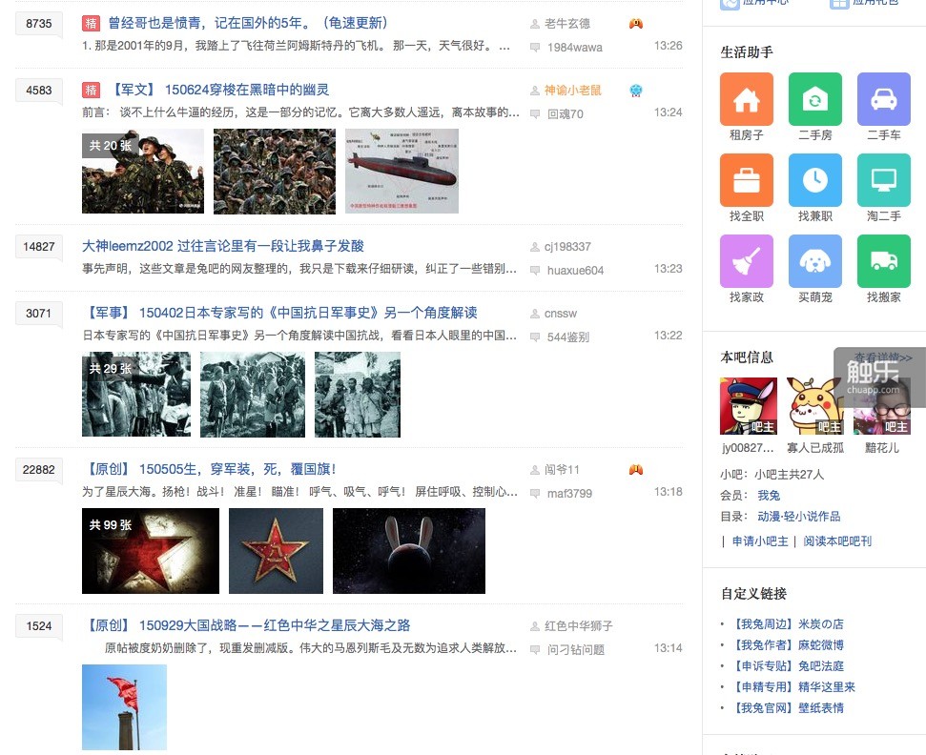
Task: Click the reply icon beside maf3799
Action: pos(534,494)
